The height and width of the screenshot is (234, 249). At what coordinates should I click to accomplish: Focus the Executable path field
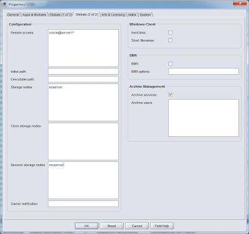point(83,79)
